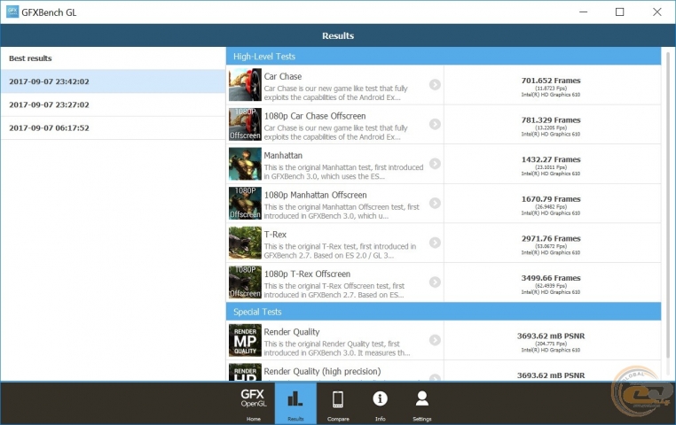Click the Render Quality (high precision) title
This screenshot has width=676, height=425.
(323, 371)
